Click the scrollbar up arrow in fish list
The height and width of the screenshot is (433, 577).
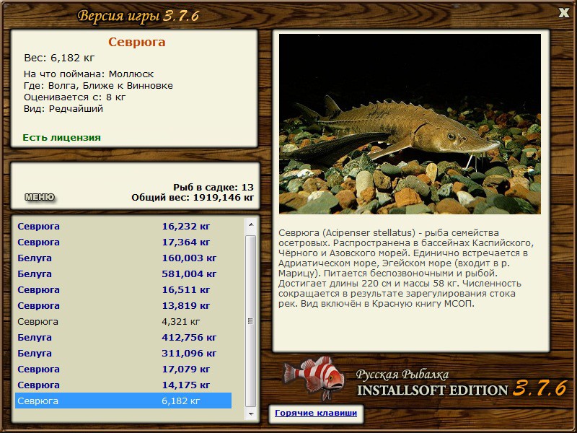click(x=251, y=224)
